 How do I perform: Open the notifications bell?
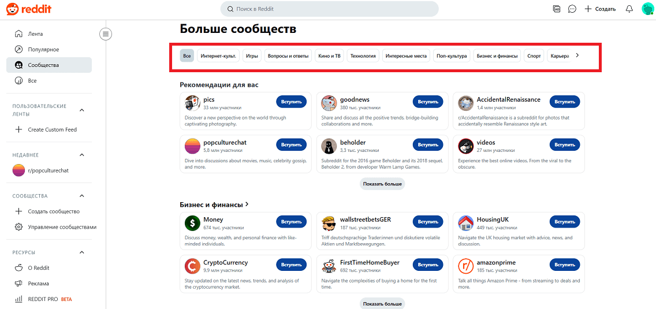click(x=629, y=9)
